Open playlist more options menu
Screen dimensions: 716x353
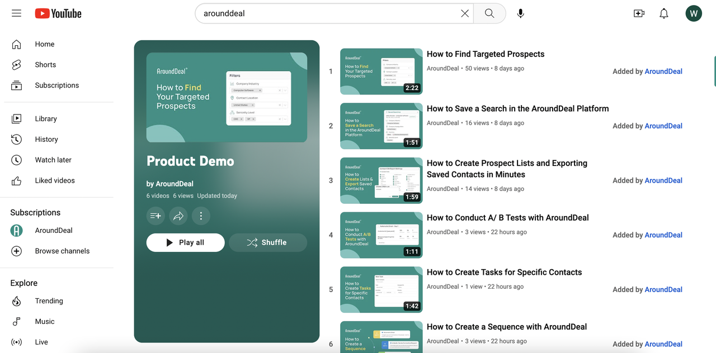tap(201, 216)
